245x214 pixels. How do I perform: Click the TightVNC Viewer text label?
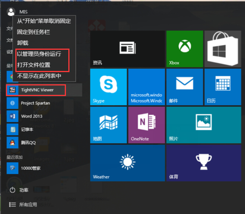tap(37, 90)
